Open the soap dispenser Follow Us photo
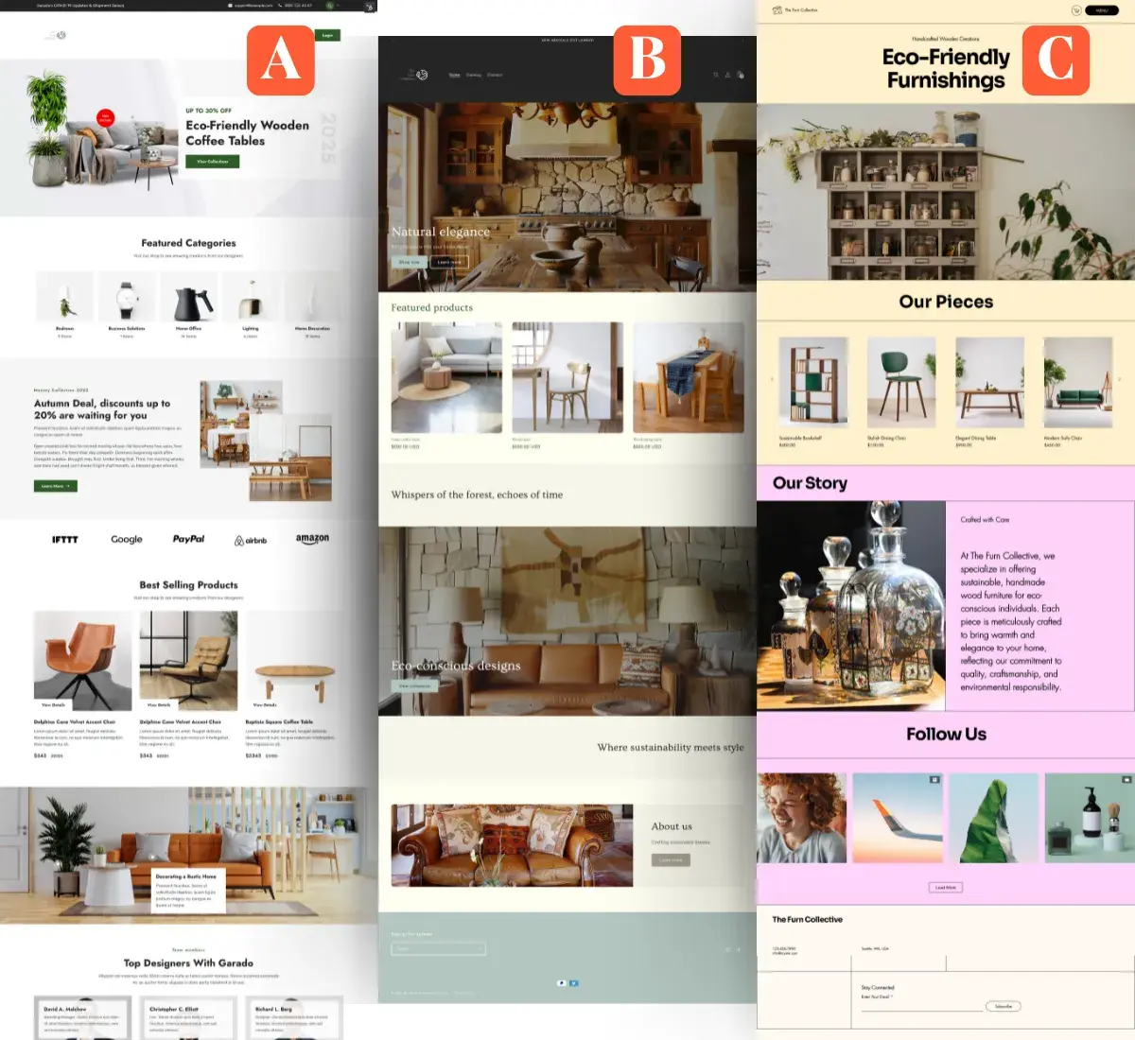Viewport: 1135px width, 1040px height. 1090,818
